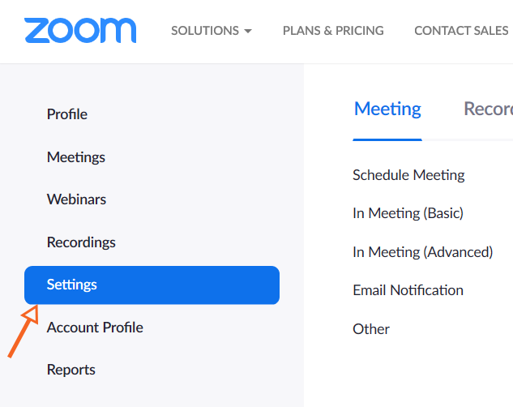Click the orange arrow pointing at Settings
Screen dimensions: 513x407
tap(23, 331)
